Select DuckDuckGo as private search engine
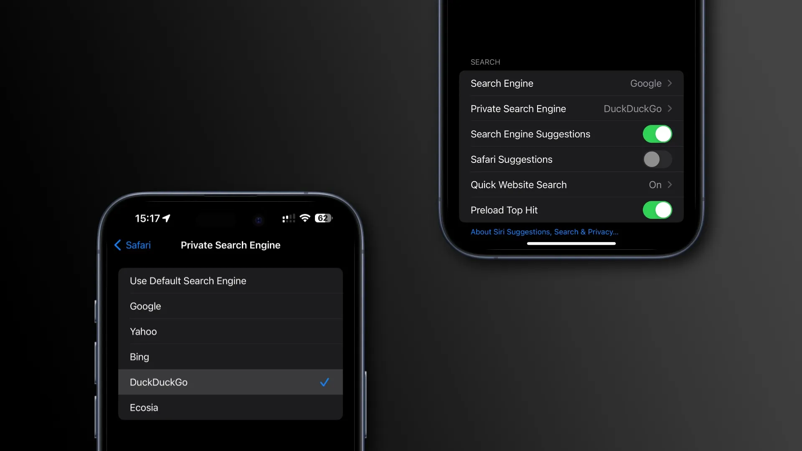Image resolution: width=802 pixels, height=451 pixels. coord(230,382)
